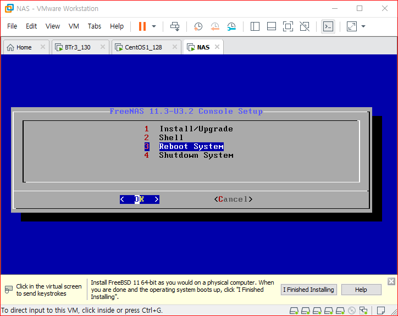Click the Revert to snapshot icon
Image resolution: width=398 pixels, height=316 pixels.
tap(215, 26)
